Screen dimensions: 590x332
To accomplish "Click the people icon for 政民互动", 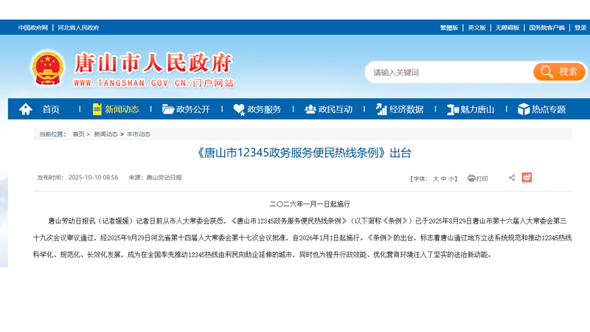I will (x=310, y=109).
